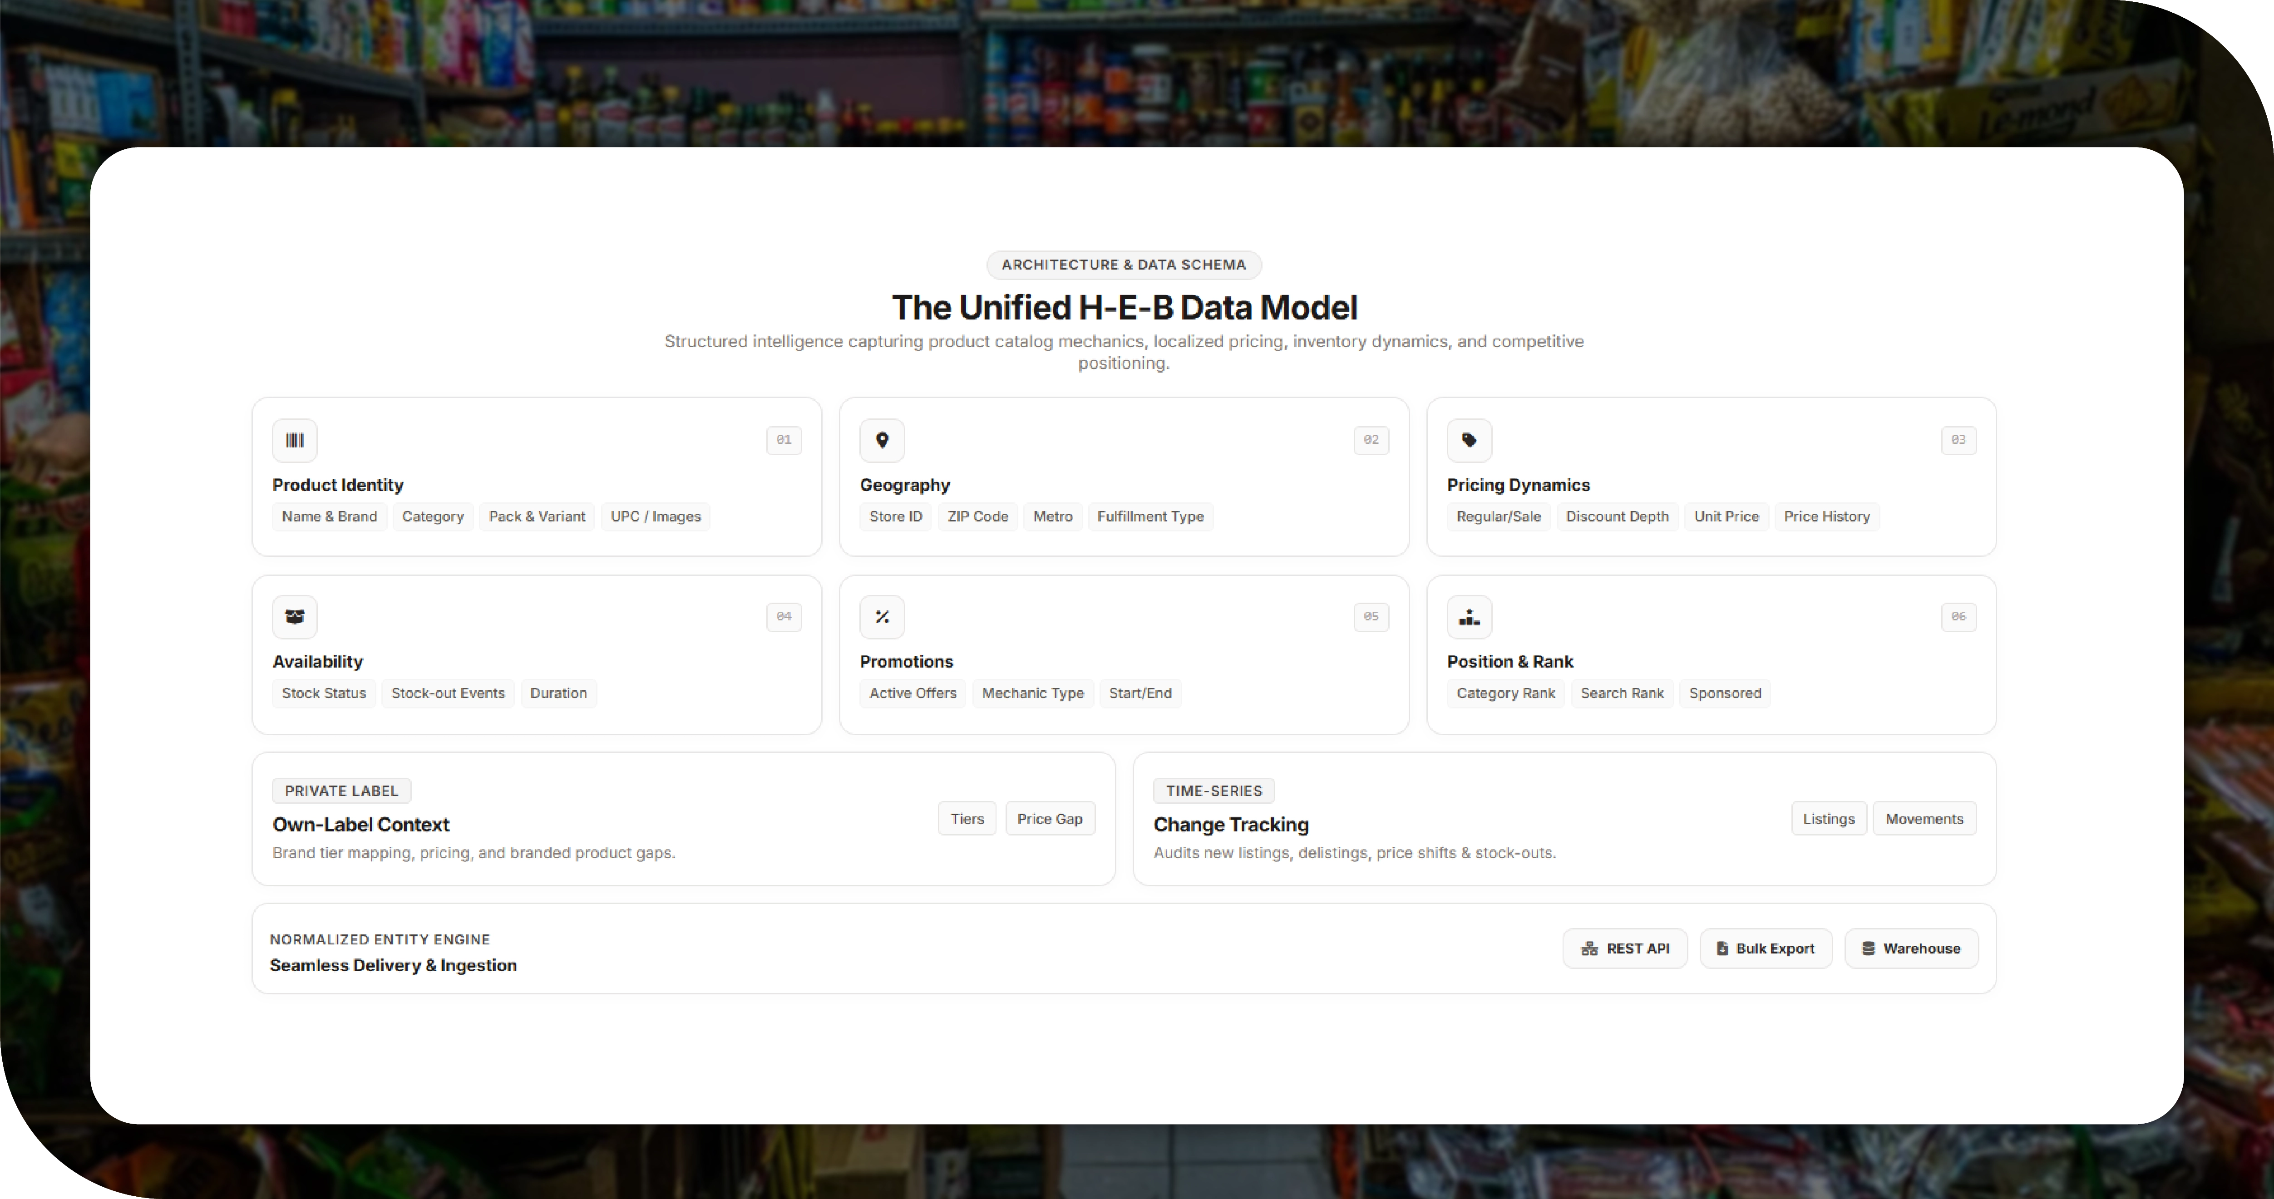Click the Discount Depth chip
Screen dimensions: 2274x1199
(x=1617, y=517)
